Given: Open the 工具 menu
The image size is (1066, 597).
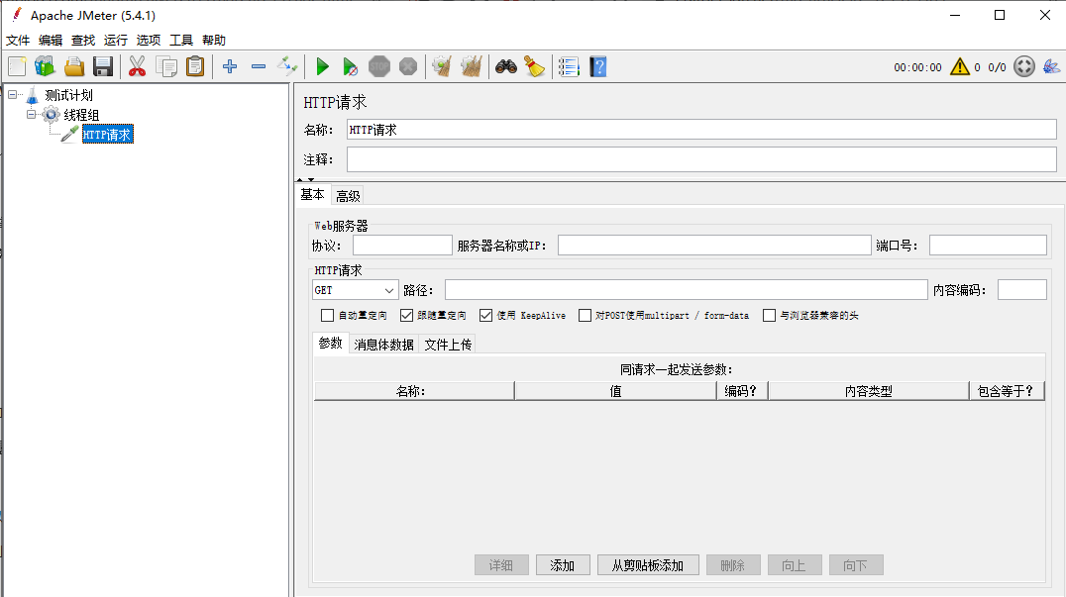Looking at the screenshot, I should (181, 40).
